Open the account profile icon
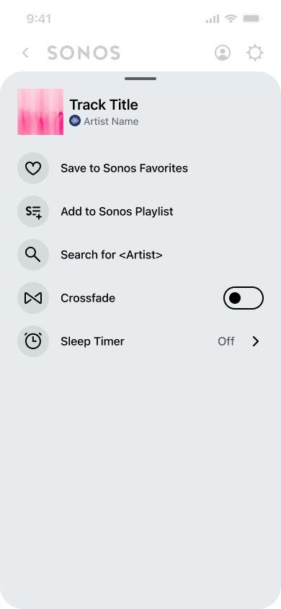The image size is (281, 609). [x=223, y=53]
